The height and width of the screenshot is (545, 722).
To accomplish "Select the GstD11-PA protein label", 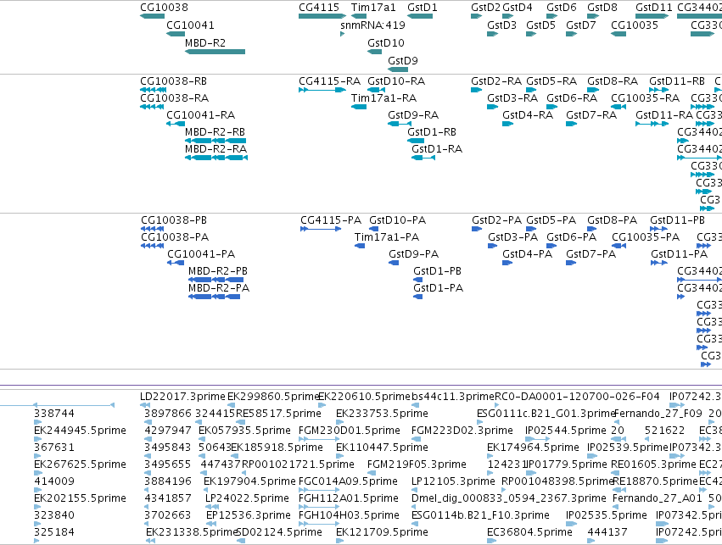I will pos(680,254).
